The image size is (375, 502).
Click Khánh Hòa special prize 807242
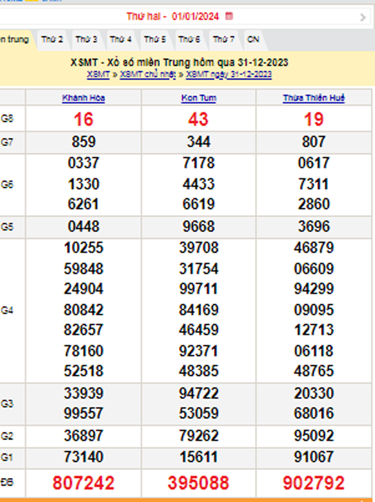(x=83, y=483)
